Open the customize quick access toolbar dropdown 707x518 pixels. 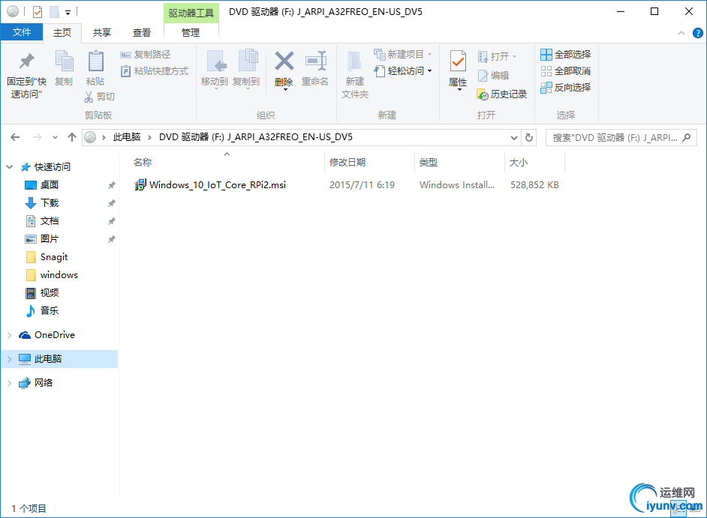click(x=68, y=13)
